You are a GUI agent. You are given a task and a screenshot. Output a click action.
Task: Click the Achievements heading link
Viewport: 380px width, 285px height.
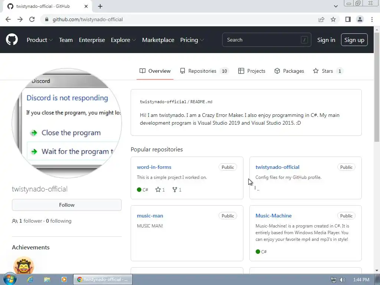click(x=31, y=248)
